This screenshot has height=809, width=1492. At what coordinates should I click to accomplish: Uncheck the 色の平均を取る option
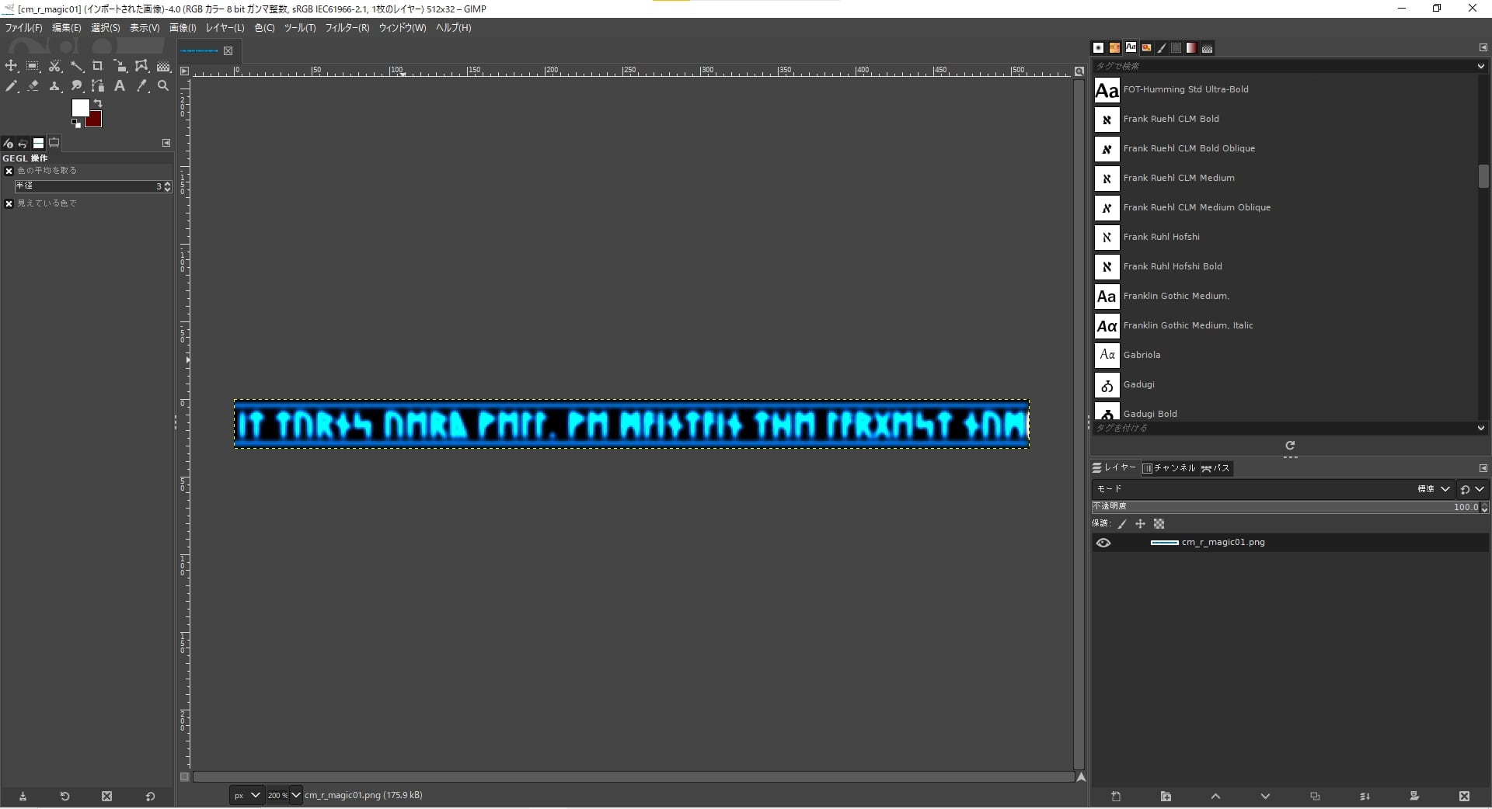tap(9, 171)
